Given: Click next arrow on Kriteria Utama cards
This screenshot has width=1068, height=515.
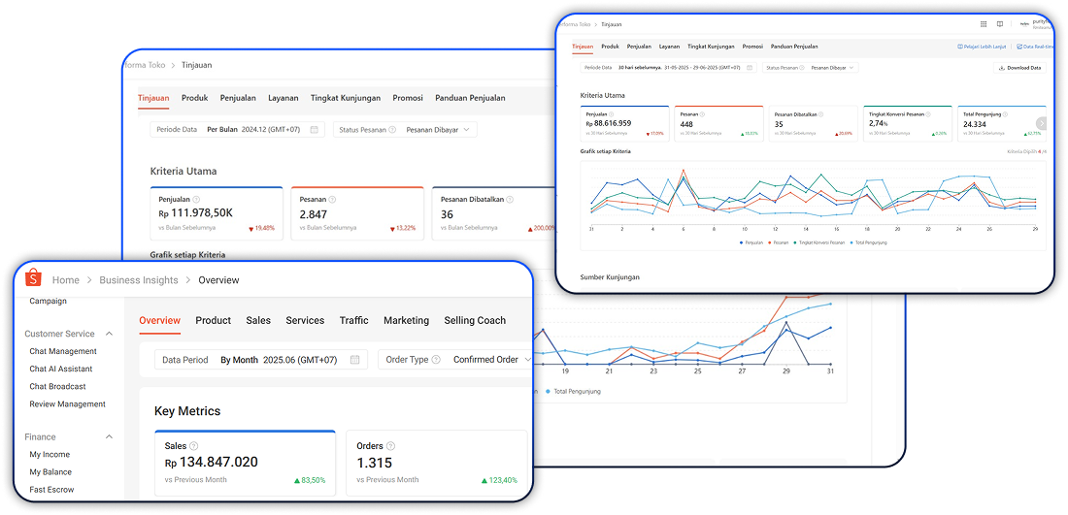Looking at the screenshot, I should point(1042,123).
